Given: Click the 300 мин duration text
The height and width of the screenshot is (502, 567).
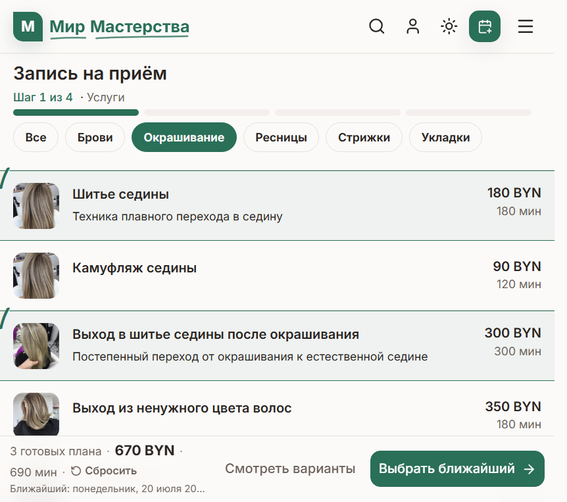Looking at the screenshot, I should click(x=518, y=351).
